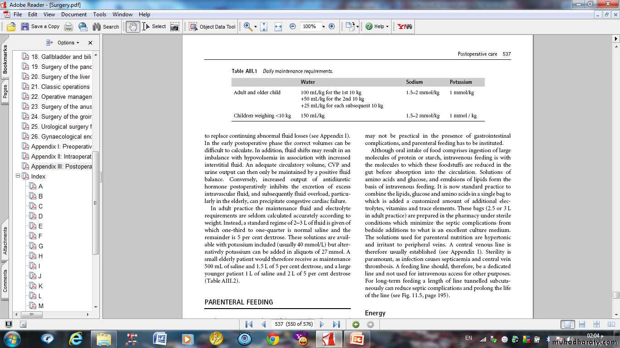Image resolution: width=620 pixels, height=348 pixels.
Task: Open the bookmarks Options dropdown
Action: click(x=68, y=43)
